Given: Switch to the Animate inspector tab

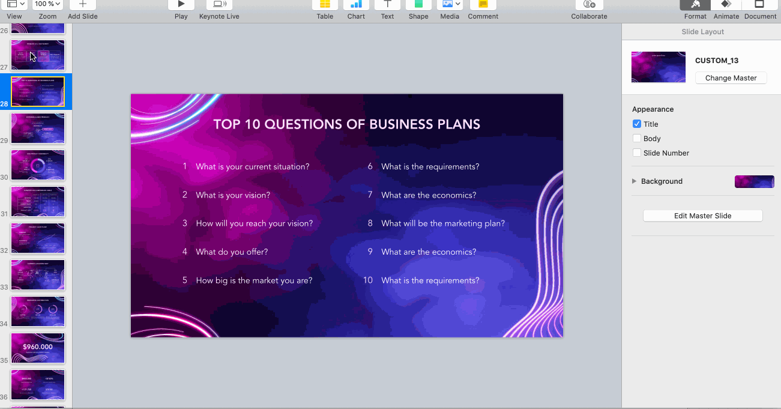Looking at the screenshot, I should pyautogui.click(x=726, y=5).
